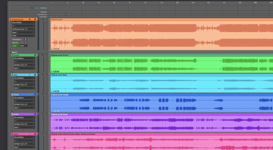Expand disclosure triangle below Original audio settings

click(10, 49)
